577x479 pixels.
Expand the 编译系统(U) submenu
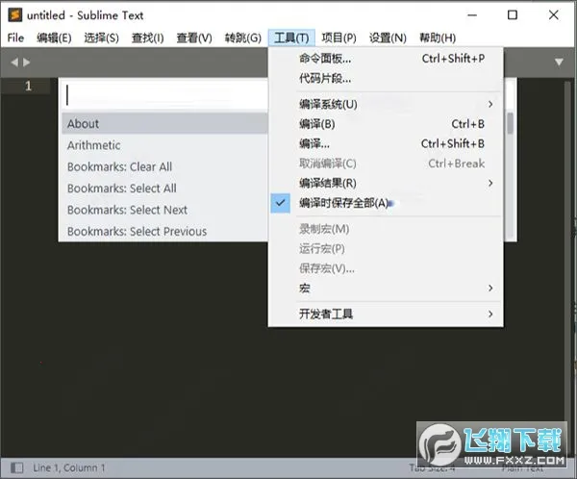tap(386, 104)
